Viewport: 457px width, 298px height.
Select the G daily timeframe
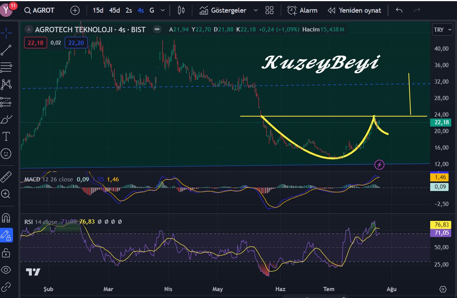click(x=152, y=10)
